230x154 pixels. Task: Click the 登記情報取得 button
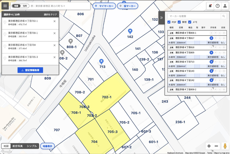pyautogui.click(x=30, y=70)
